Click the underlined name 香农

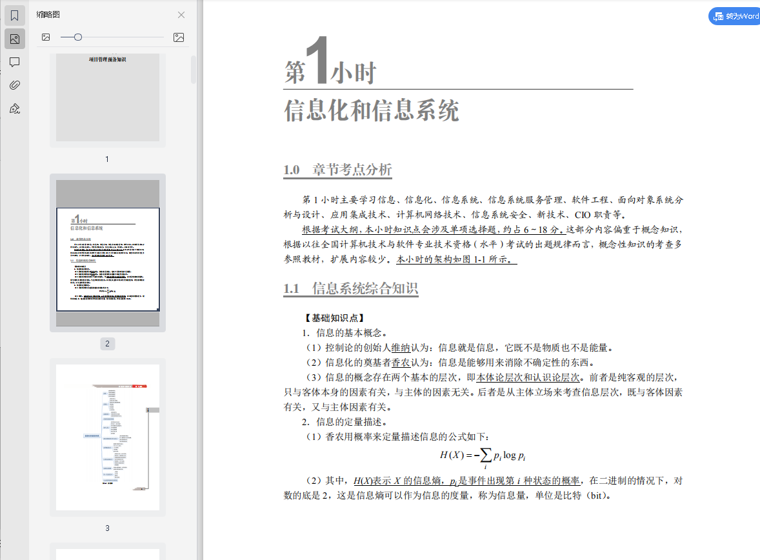401,363
